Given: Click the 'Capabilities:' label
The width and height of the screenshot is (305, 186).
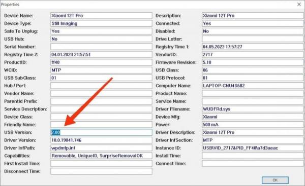Looking at the screenshot, I should coord(17,156).
